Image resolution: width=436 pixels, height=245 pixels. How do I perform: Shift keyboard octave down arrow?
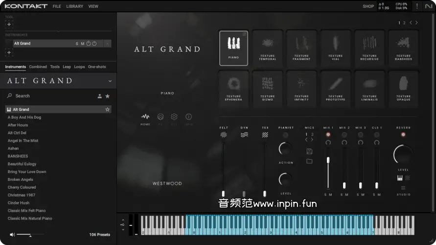pos(123,230)
